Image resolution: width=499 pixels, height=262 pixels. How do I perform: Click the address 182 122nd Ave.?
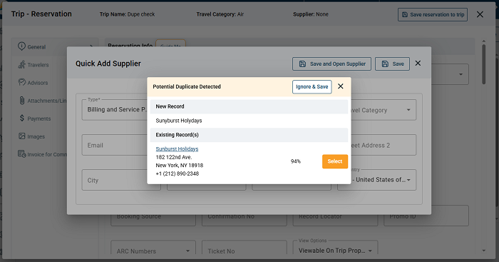174,157
